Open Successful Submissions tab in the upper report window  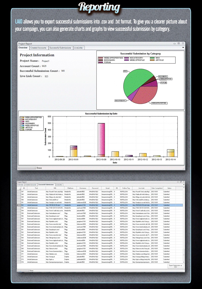[x=60, y=48]
